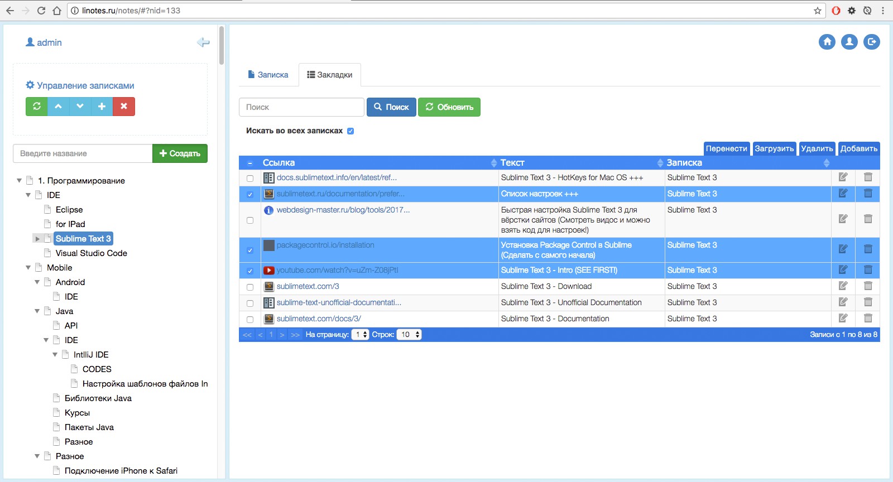The height and width of the screenshot is (482, 893).
Task: Edit the sublimetext.com/3 bookmark
Action: tap(843, 286)
